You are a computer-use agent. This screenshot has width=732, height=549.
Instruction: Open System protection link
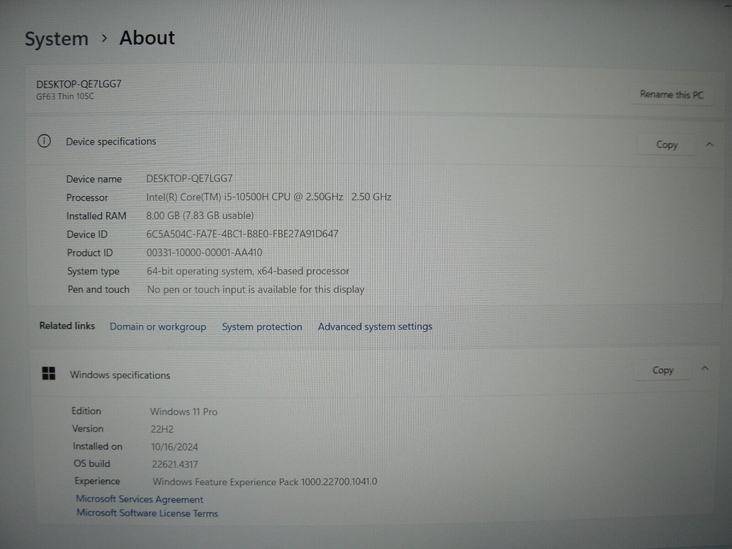262,327
